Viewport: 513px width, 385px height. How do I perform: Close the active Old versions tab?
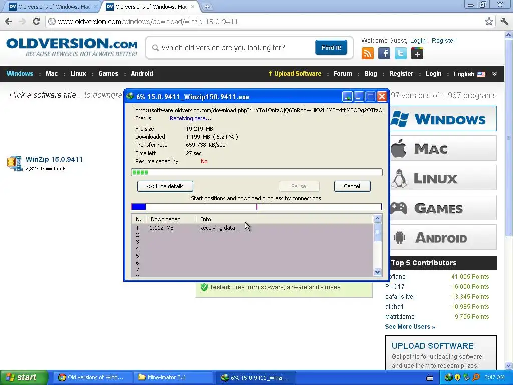tap(193, 6)
